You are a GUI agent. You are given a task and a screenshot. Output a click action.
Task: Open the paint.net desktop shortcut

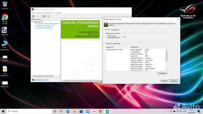(x=5, y=31)
